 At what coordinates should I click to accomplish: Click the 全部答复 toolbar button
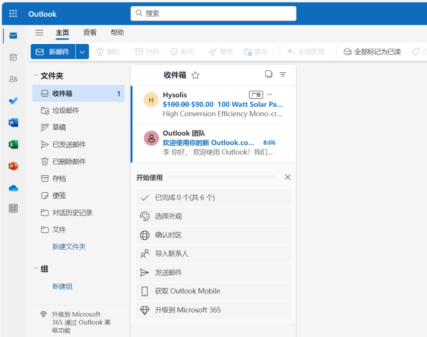[306, 52]
